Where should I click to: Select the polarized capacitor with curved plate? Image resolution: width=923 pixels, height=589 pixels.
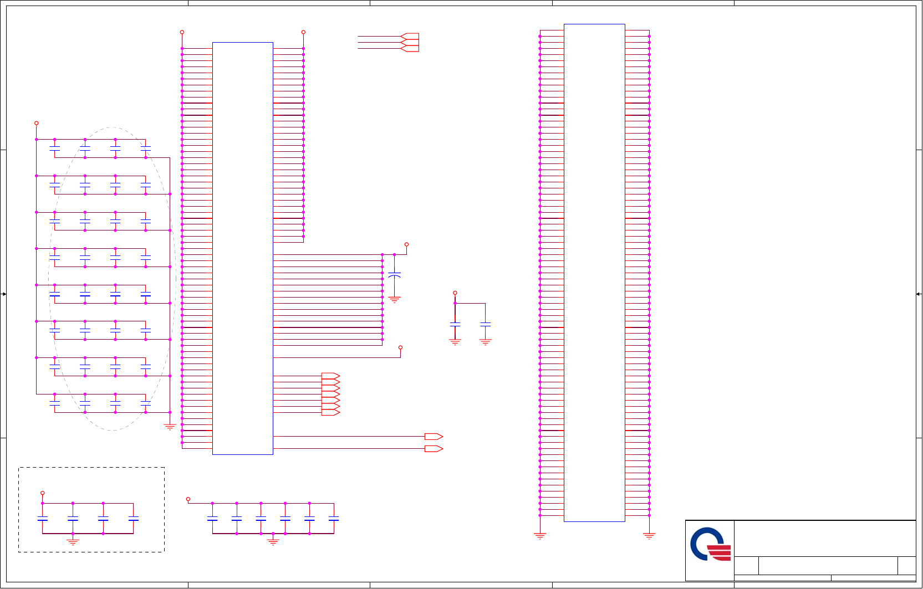point(394,275)
